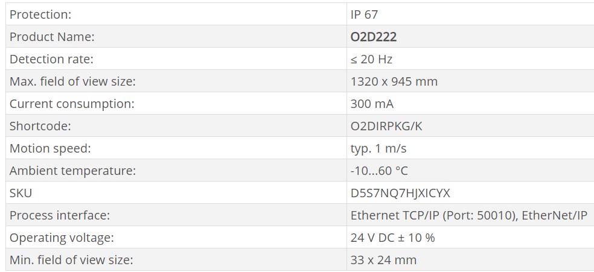Click the Protection label cell
This screenshot has height=272, width=594.
[40, 14]
